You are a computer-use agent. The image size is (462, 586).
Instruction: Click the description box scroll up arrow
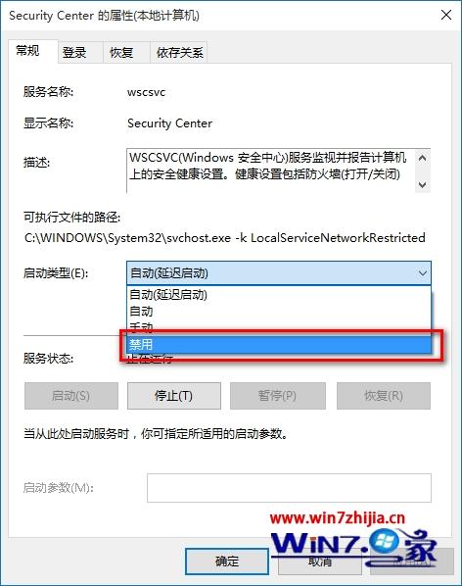pos(423,158)
